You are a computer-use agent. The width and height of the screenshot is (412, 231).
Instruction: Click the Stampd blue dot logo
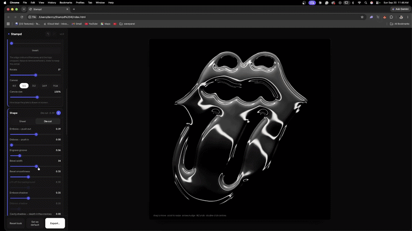coord(9,34)
